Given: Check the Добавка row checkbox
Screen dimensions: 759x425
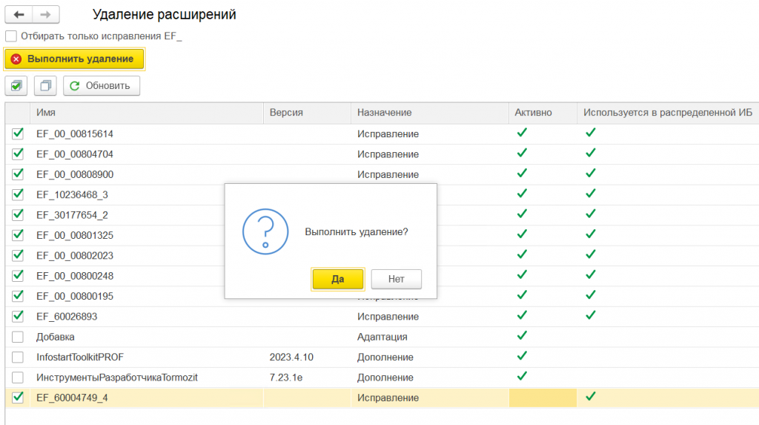Looking at the screenshot, I should point(18,337).
